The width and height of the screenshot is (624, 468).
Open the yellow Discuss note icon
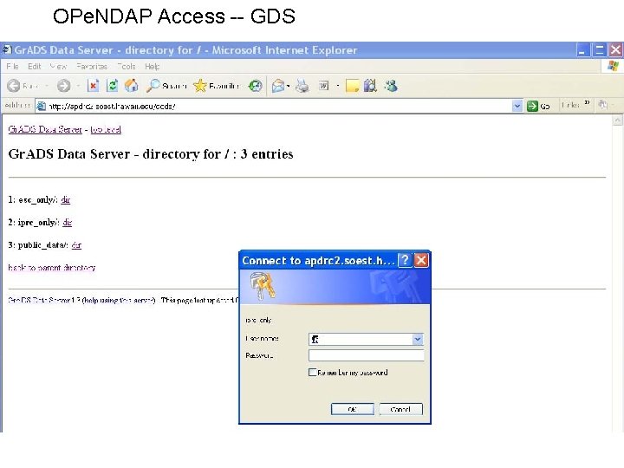coord(352,86)
